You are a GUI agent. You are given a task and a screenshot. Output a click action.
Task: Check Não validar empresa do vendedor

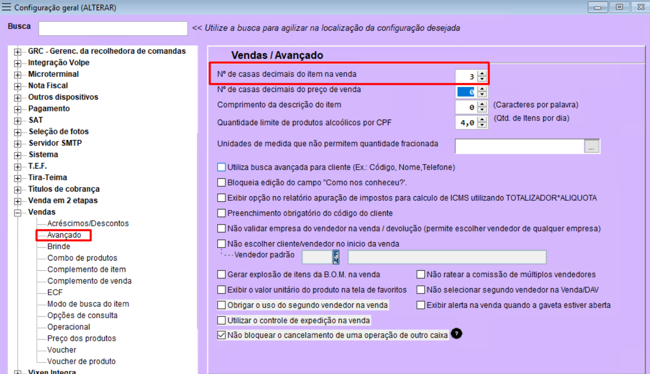point(221,228)
